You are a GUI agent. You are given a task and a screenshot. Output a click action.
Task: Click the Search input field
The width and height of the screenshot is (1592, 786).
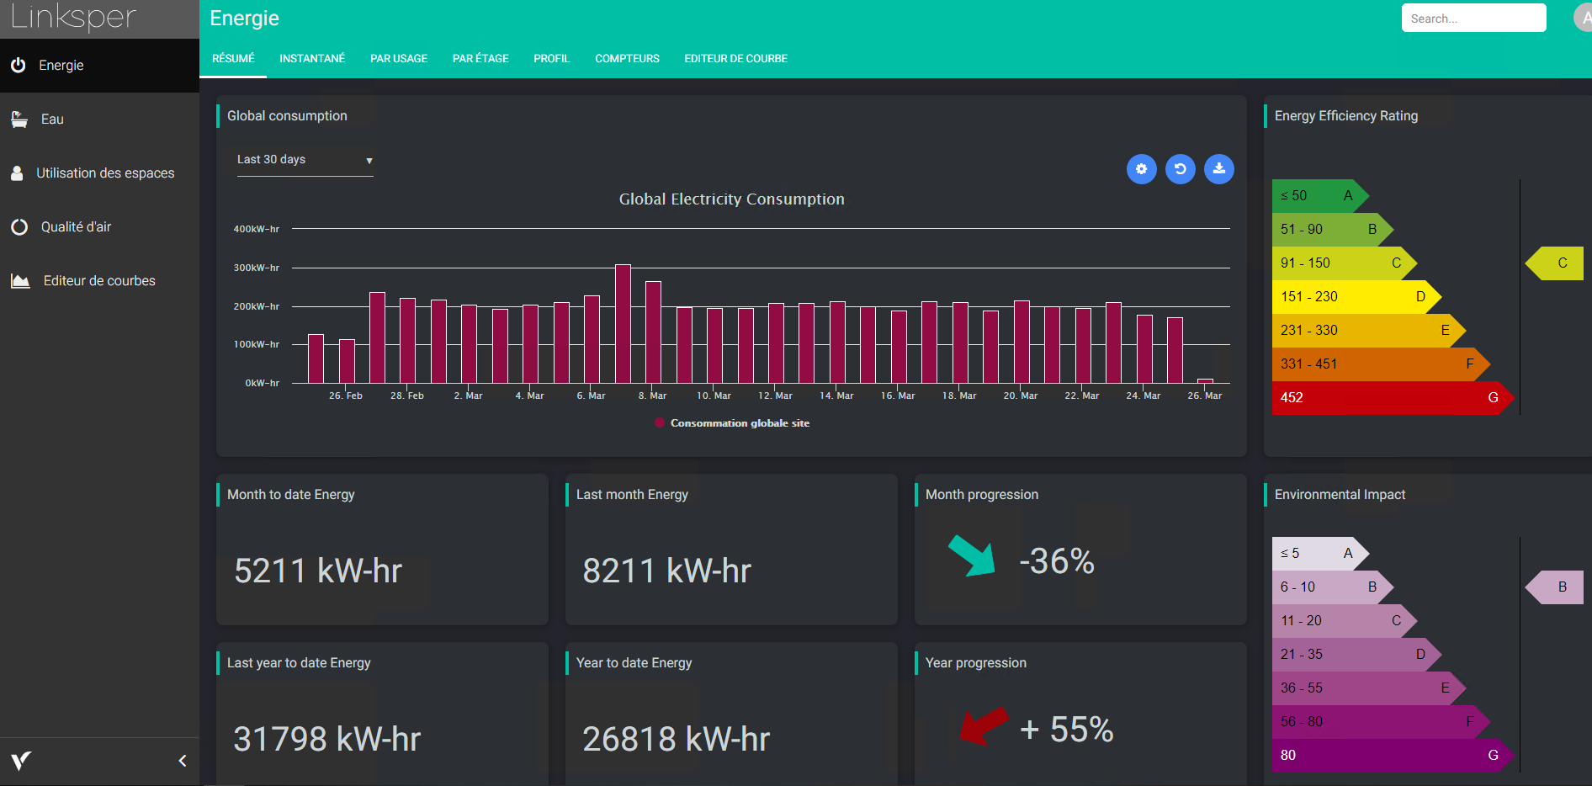pyautogui.click(x=1473, y=19)
